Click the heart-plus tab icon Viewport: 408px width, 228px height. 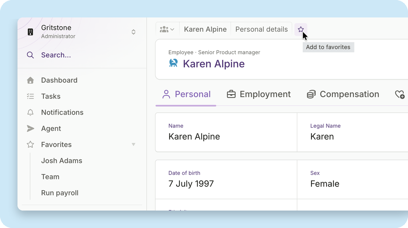400,94
